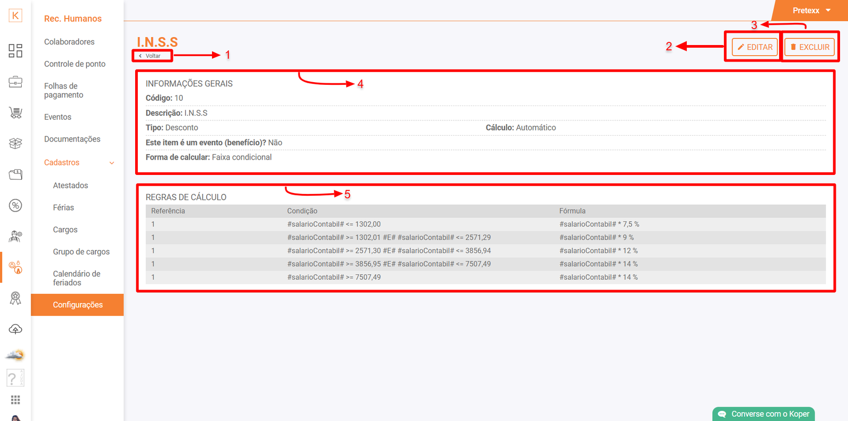
Task: Select Configurações in the sidebar
Action: point(77,305)
